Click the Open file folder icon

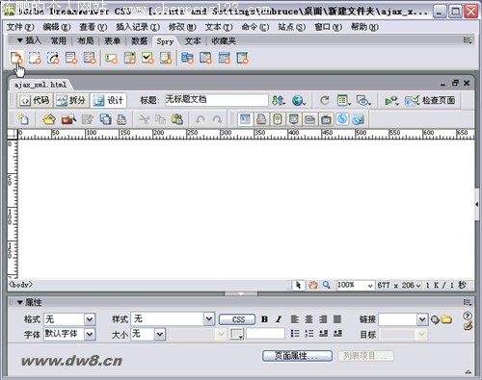(49, 119)
